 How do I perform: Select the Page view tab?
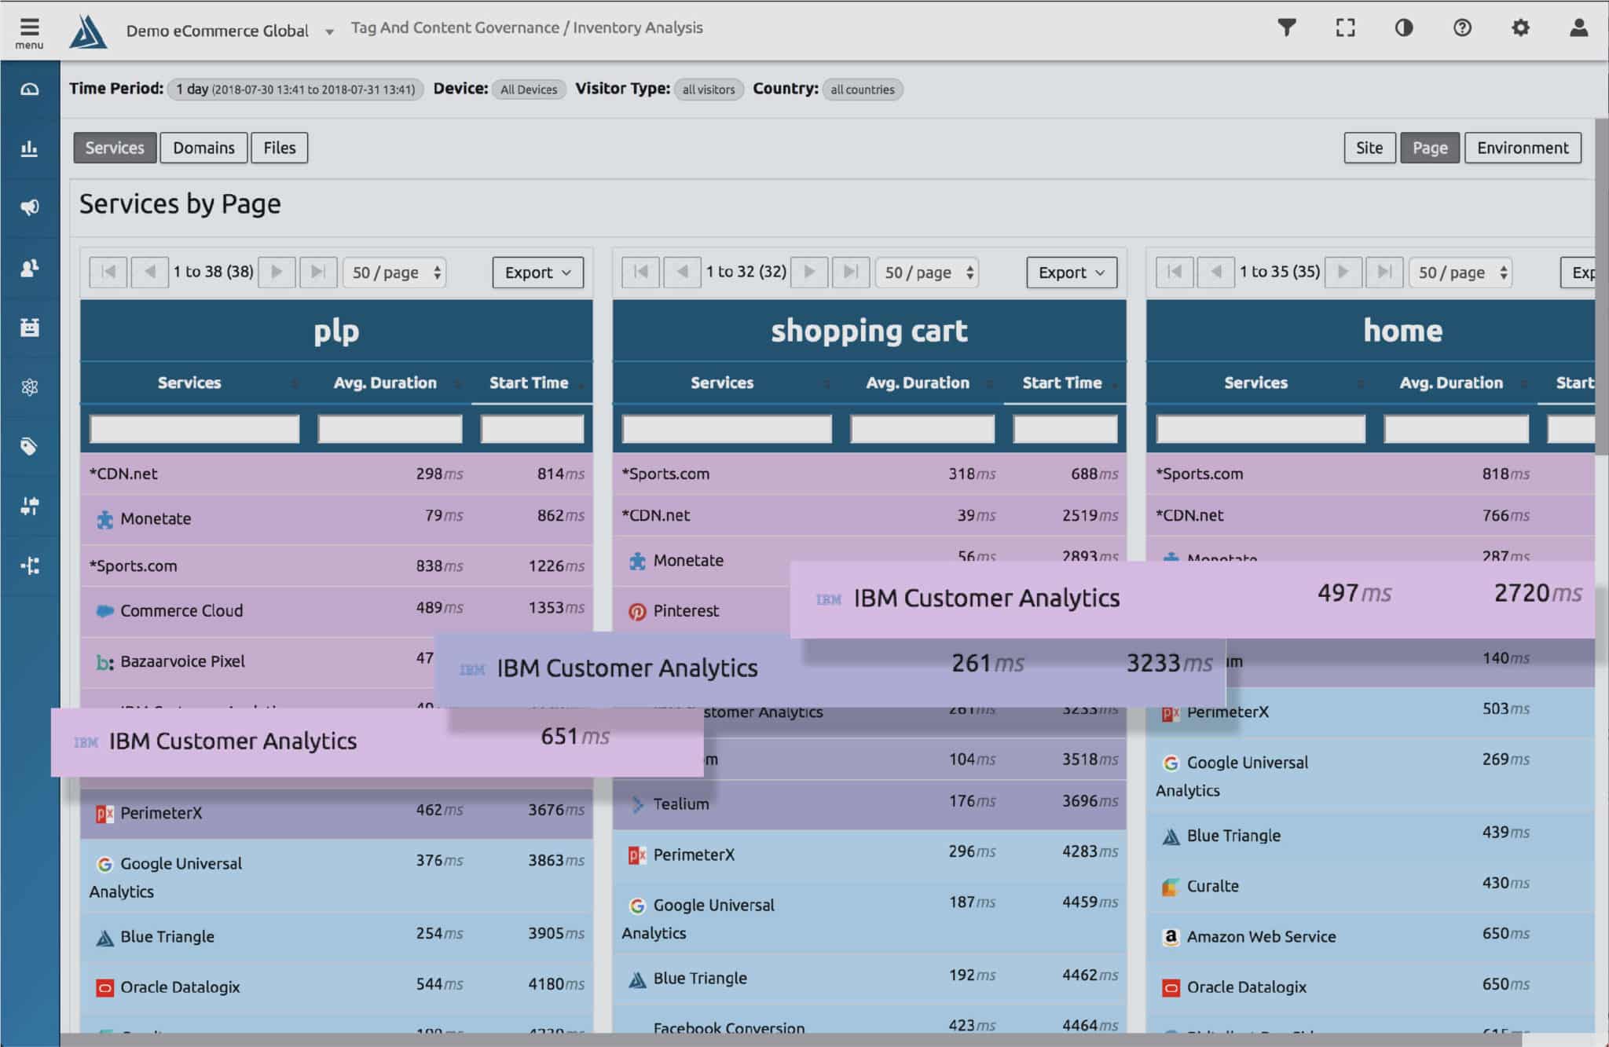(1430, 148)
